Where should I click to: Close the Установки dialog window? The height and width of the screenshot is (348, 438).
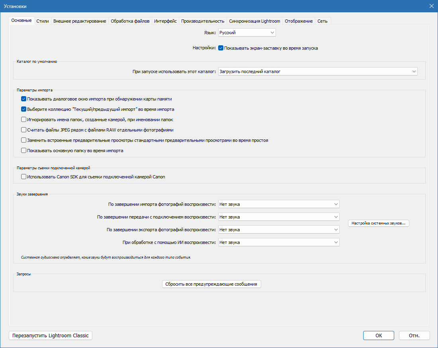[x=432, y=6]
